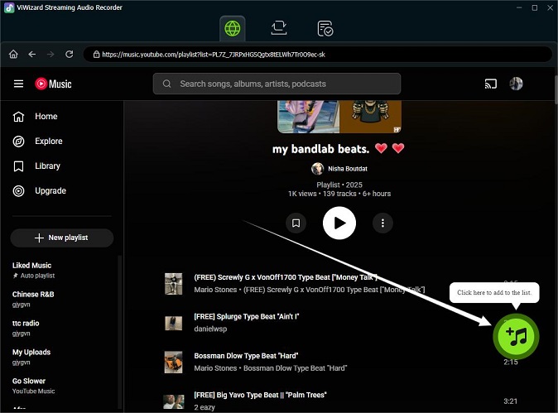Click the 3:21 duration on Big Yavo row

[x=510, y=401]
